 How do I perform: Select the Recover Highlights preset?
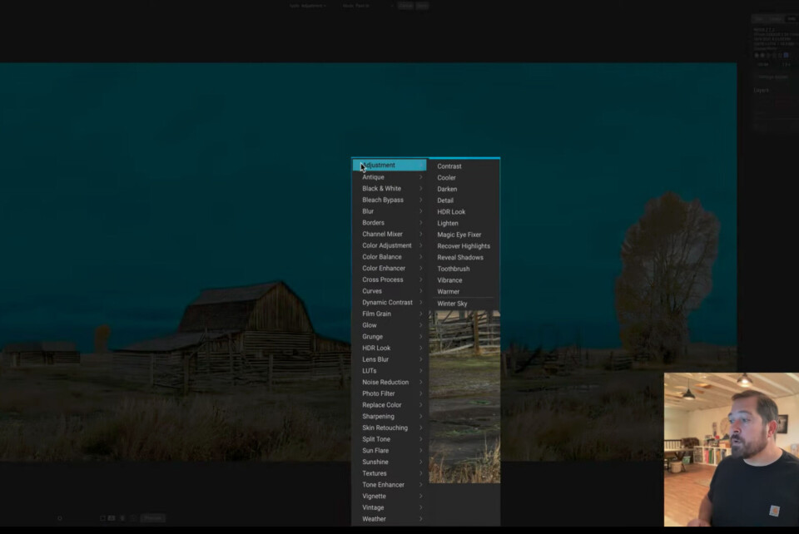pyautogui.click(x=464, y=246)
